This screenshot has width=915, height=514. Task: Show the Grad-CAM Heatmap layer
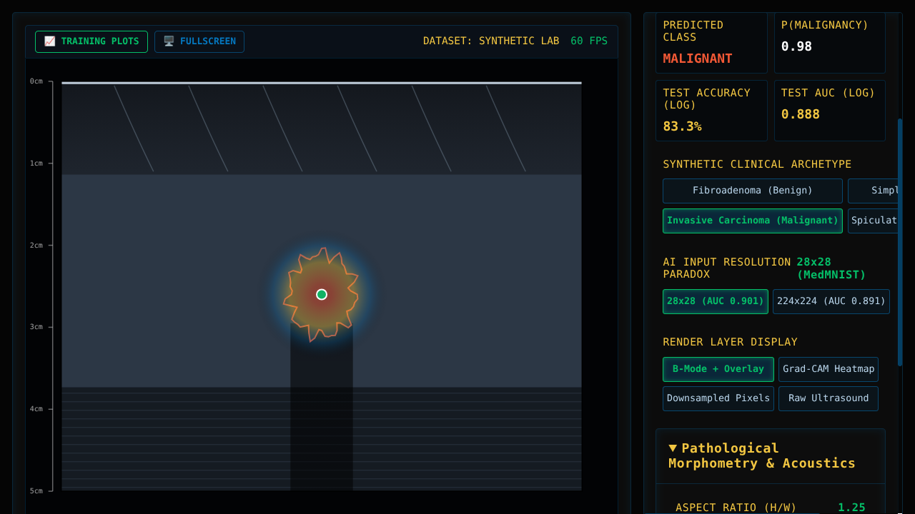829,369
